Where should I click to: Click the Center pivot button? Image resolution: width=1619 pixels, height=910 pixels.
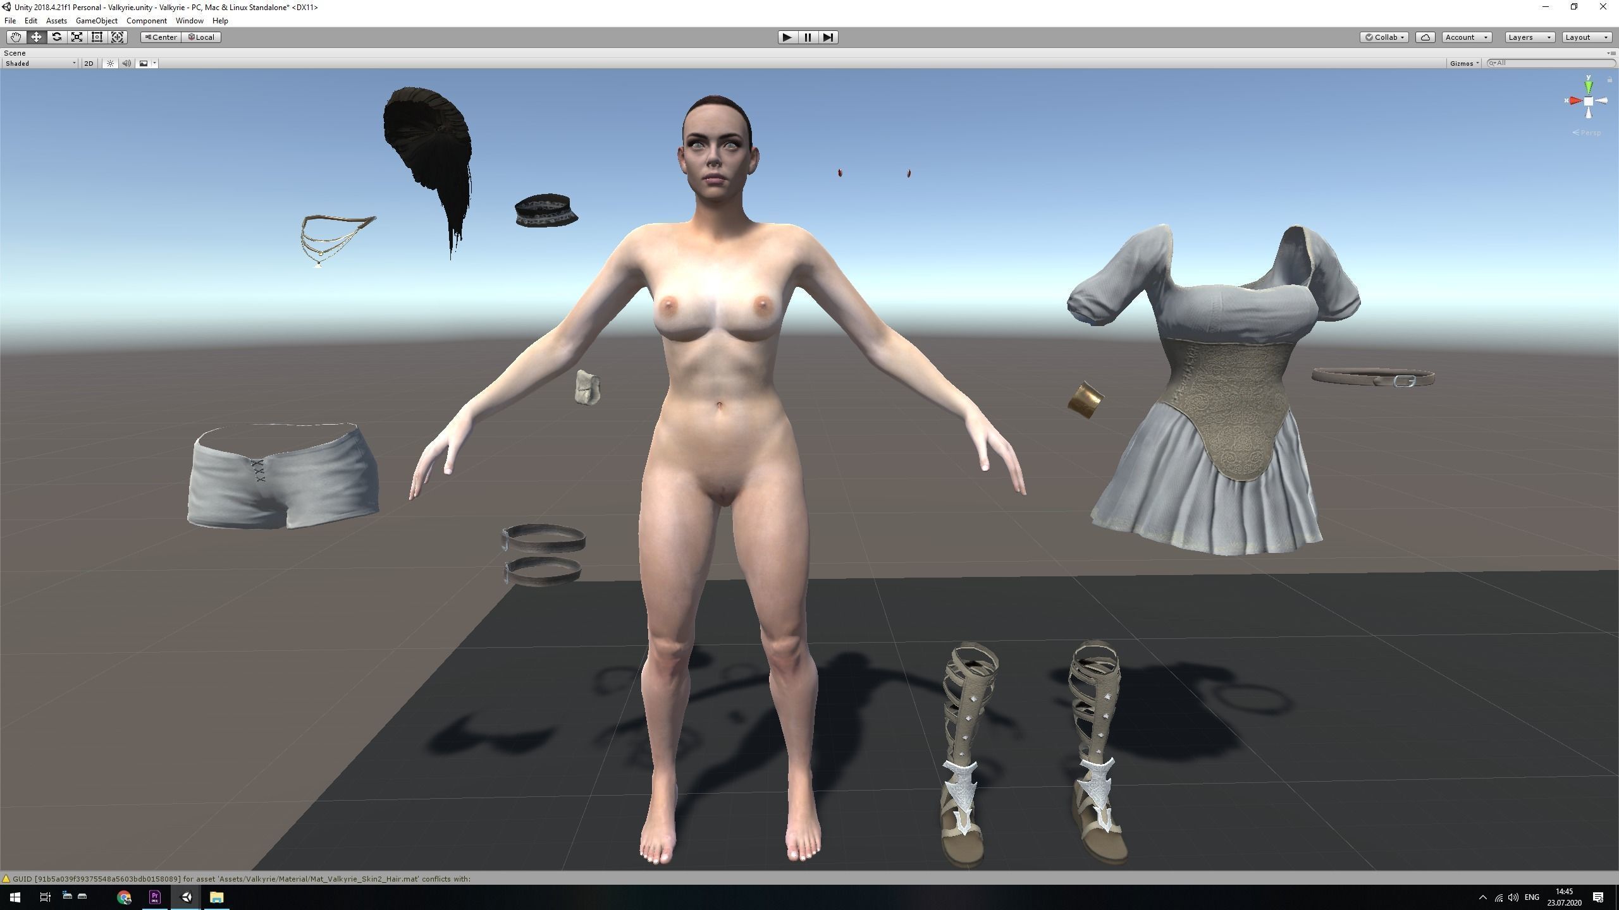[161, 37]
